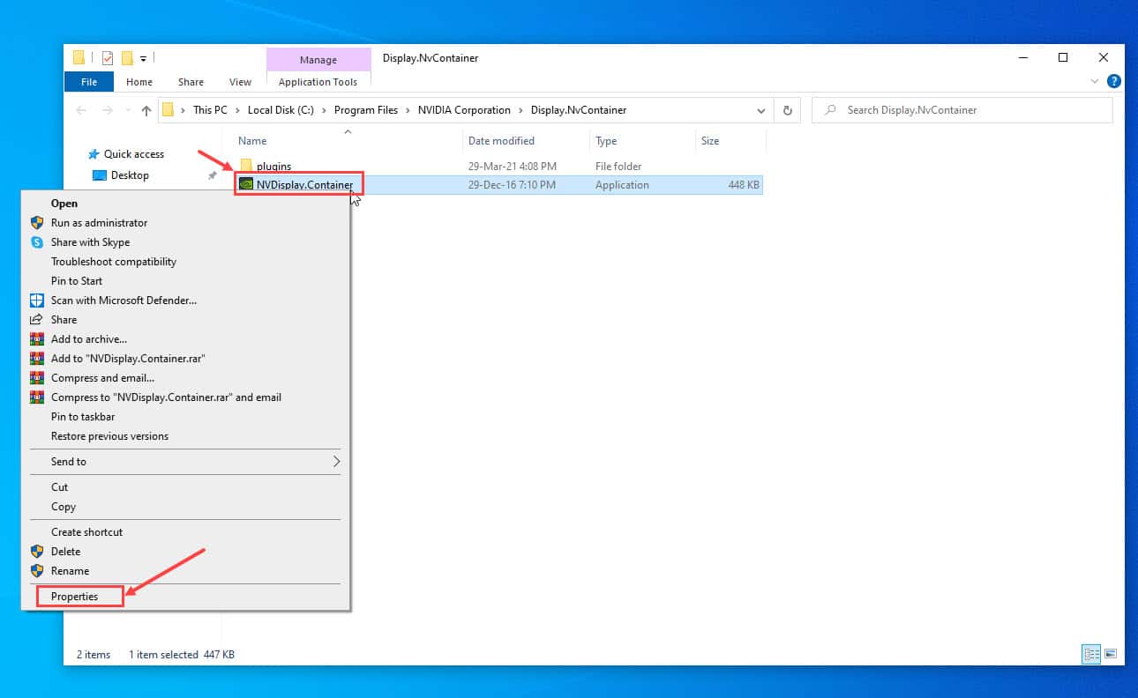Switch to large icons view layout
1138x698 pixels.
[x=1110, y=654]
